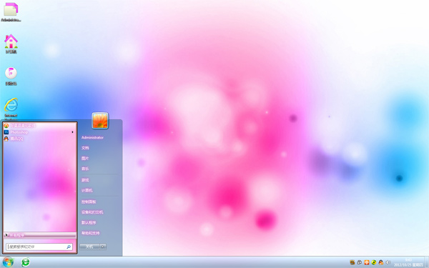Open Pictures (图片) in the Start menu
429x268 pixels.
point(85,159)
